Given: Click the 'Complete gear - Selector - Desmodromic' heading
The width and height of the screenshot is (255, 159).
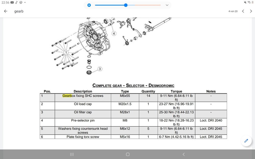Looking at the screenshot, I should [x=133, y=85].
